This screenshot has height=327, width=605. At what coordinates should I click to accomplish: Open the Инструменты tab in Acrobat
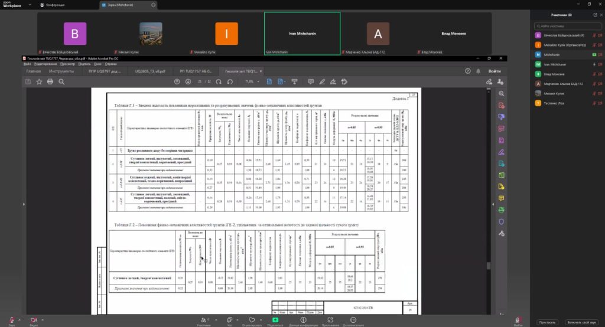(61, 71)
